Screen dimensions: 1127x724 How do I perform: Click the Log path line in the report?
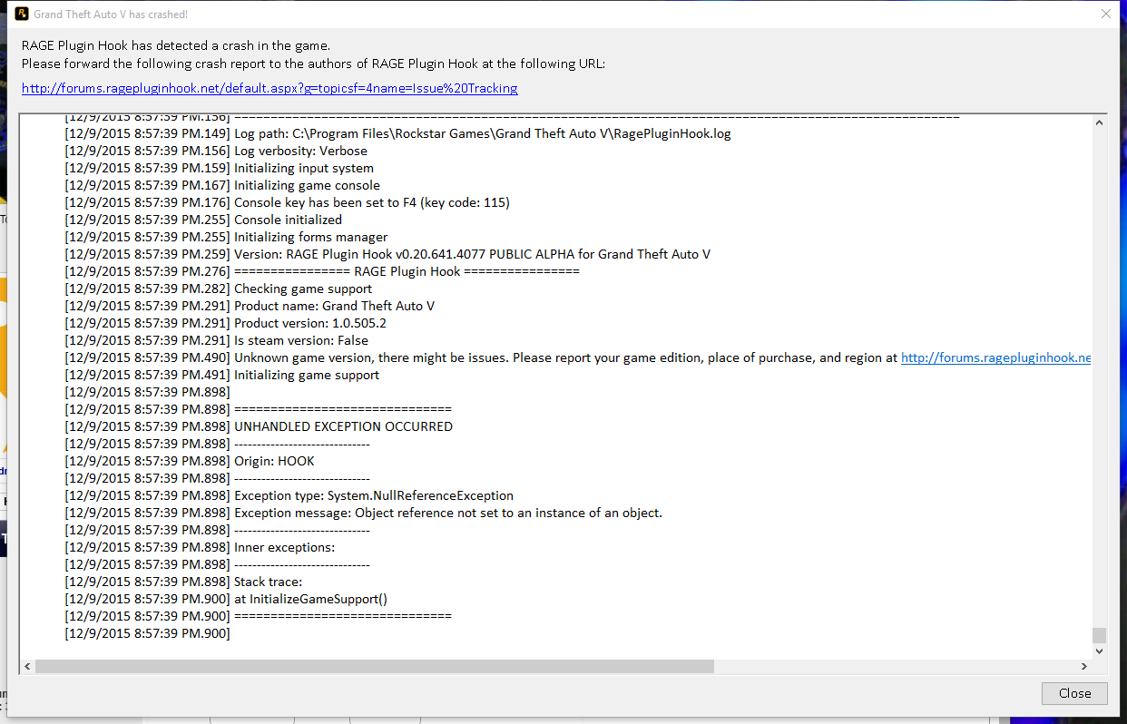pyautogui.click(x=482, y=133)
